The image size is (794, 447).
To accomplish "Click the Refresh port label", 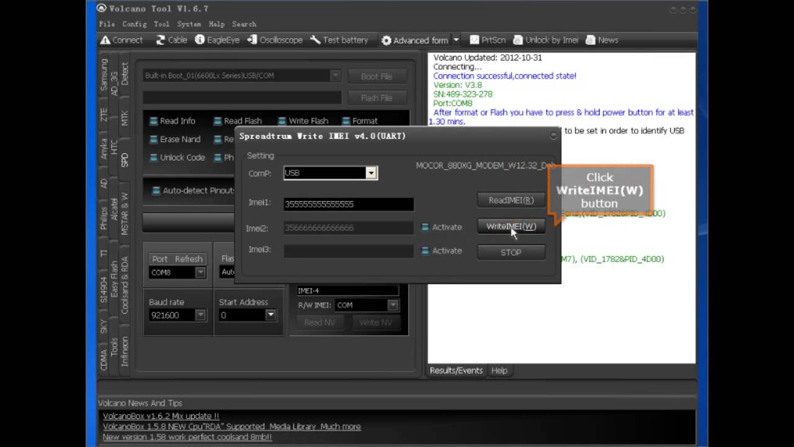I will pos(189,259).
